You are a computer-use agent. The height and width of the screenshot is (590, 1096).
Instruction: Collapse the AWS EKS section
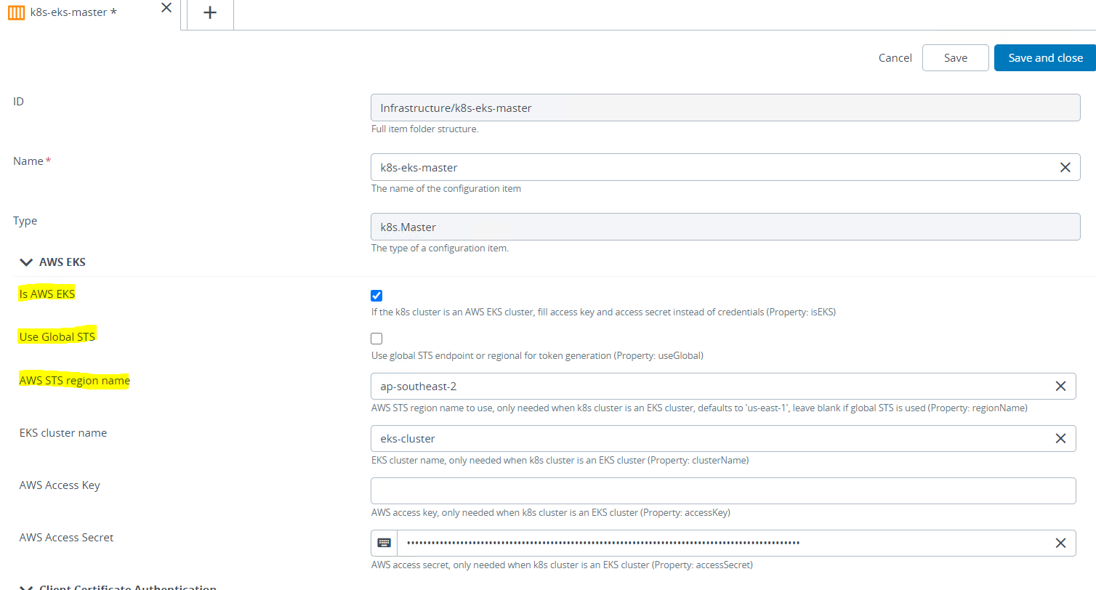(27, 262)
